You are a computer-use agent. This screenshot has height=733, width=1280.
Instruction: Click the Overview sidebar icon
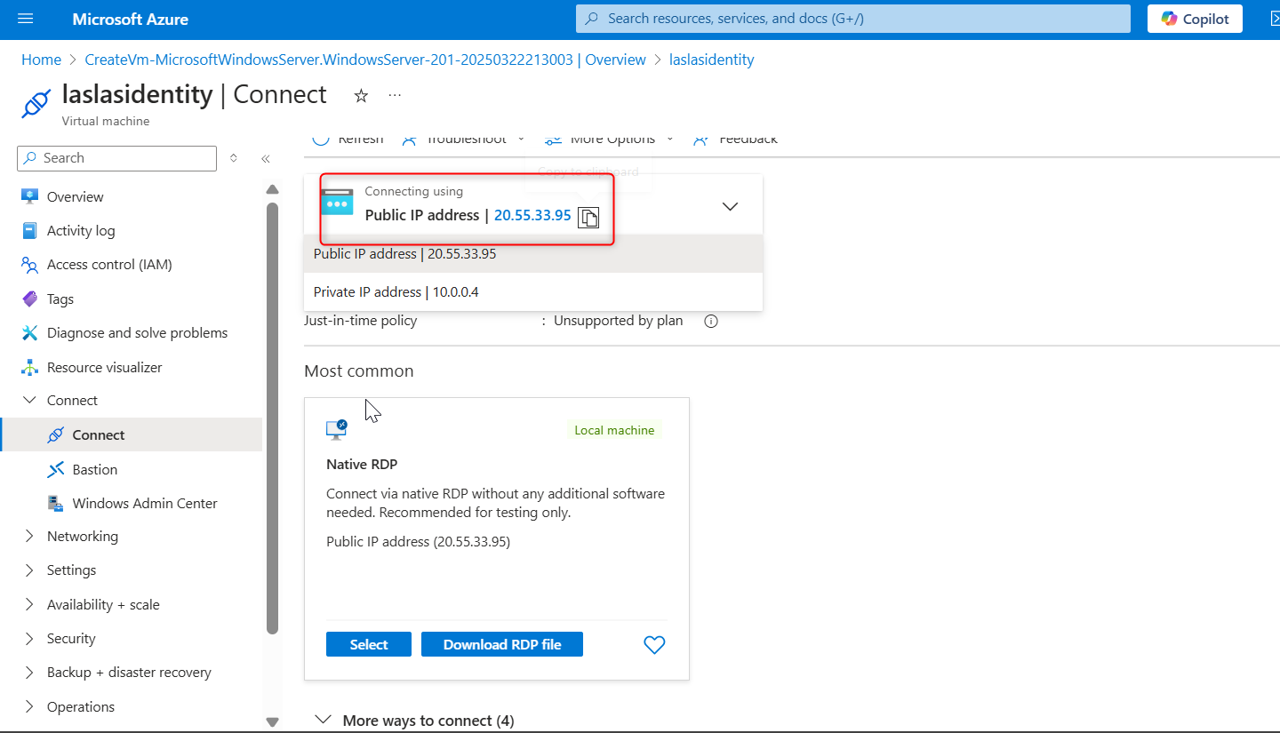30,196
